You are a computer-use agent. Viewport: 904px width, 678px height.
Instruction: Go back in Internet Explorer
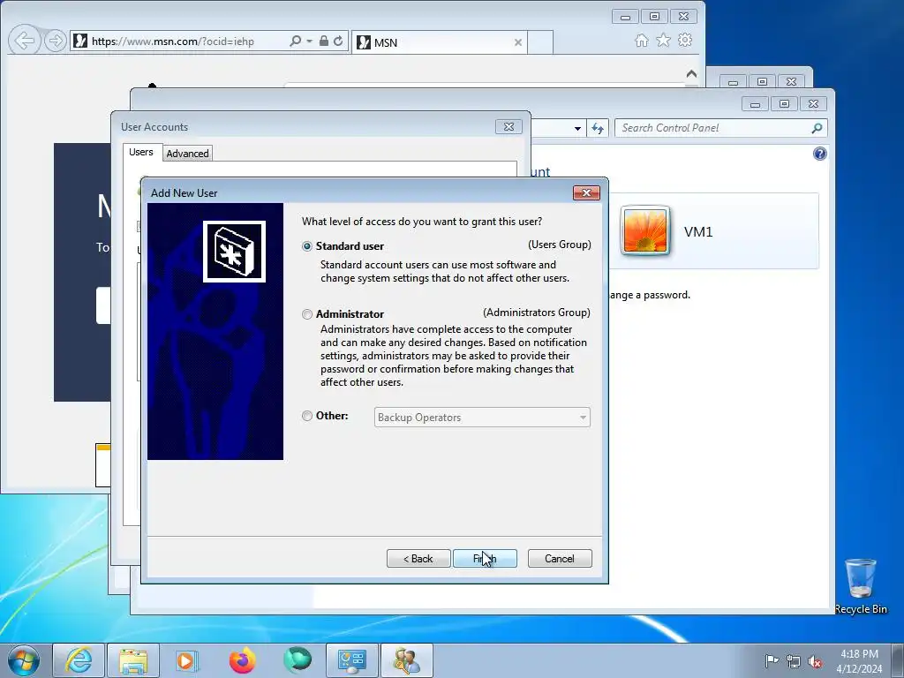pyautogui.click(x=24, y=41)
